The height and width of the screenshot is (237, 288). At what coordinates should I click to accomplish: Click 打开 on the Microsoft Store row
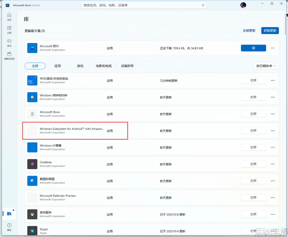253,114
